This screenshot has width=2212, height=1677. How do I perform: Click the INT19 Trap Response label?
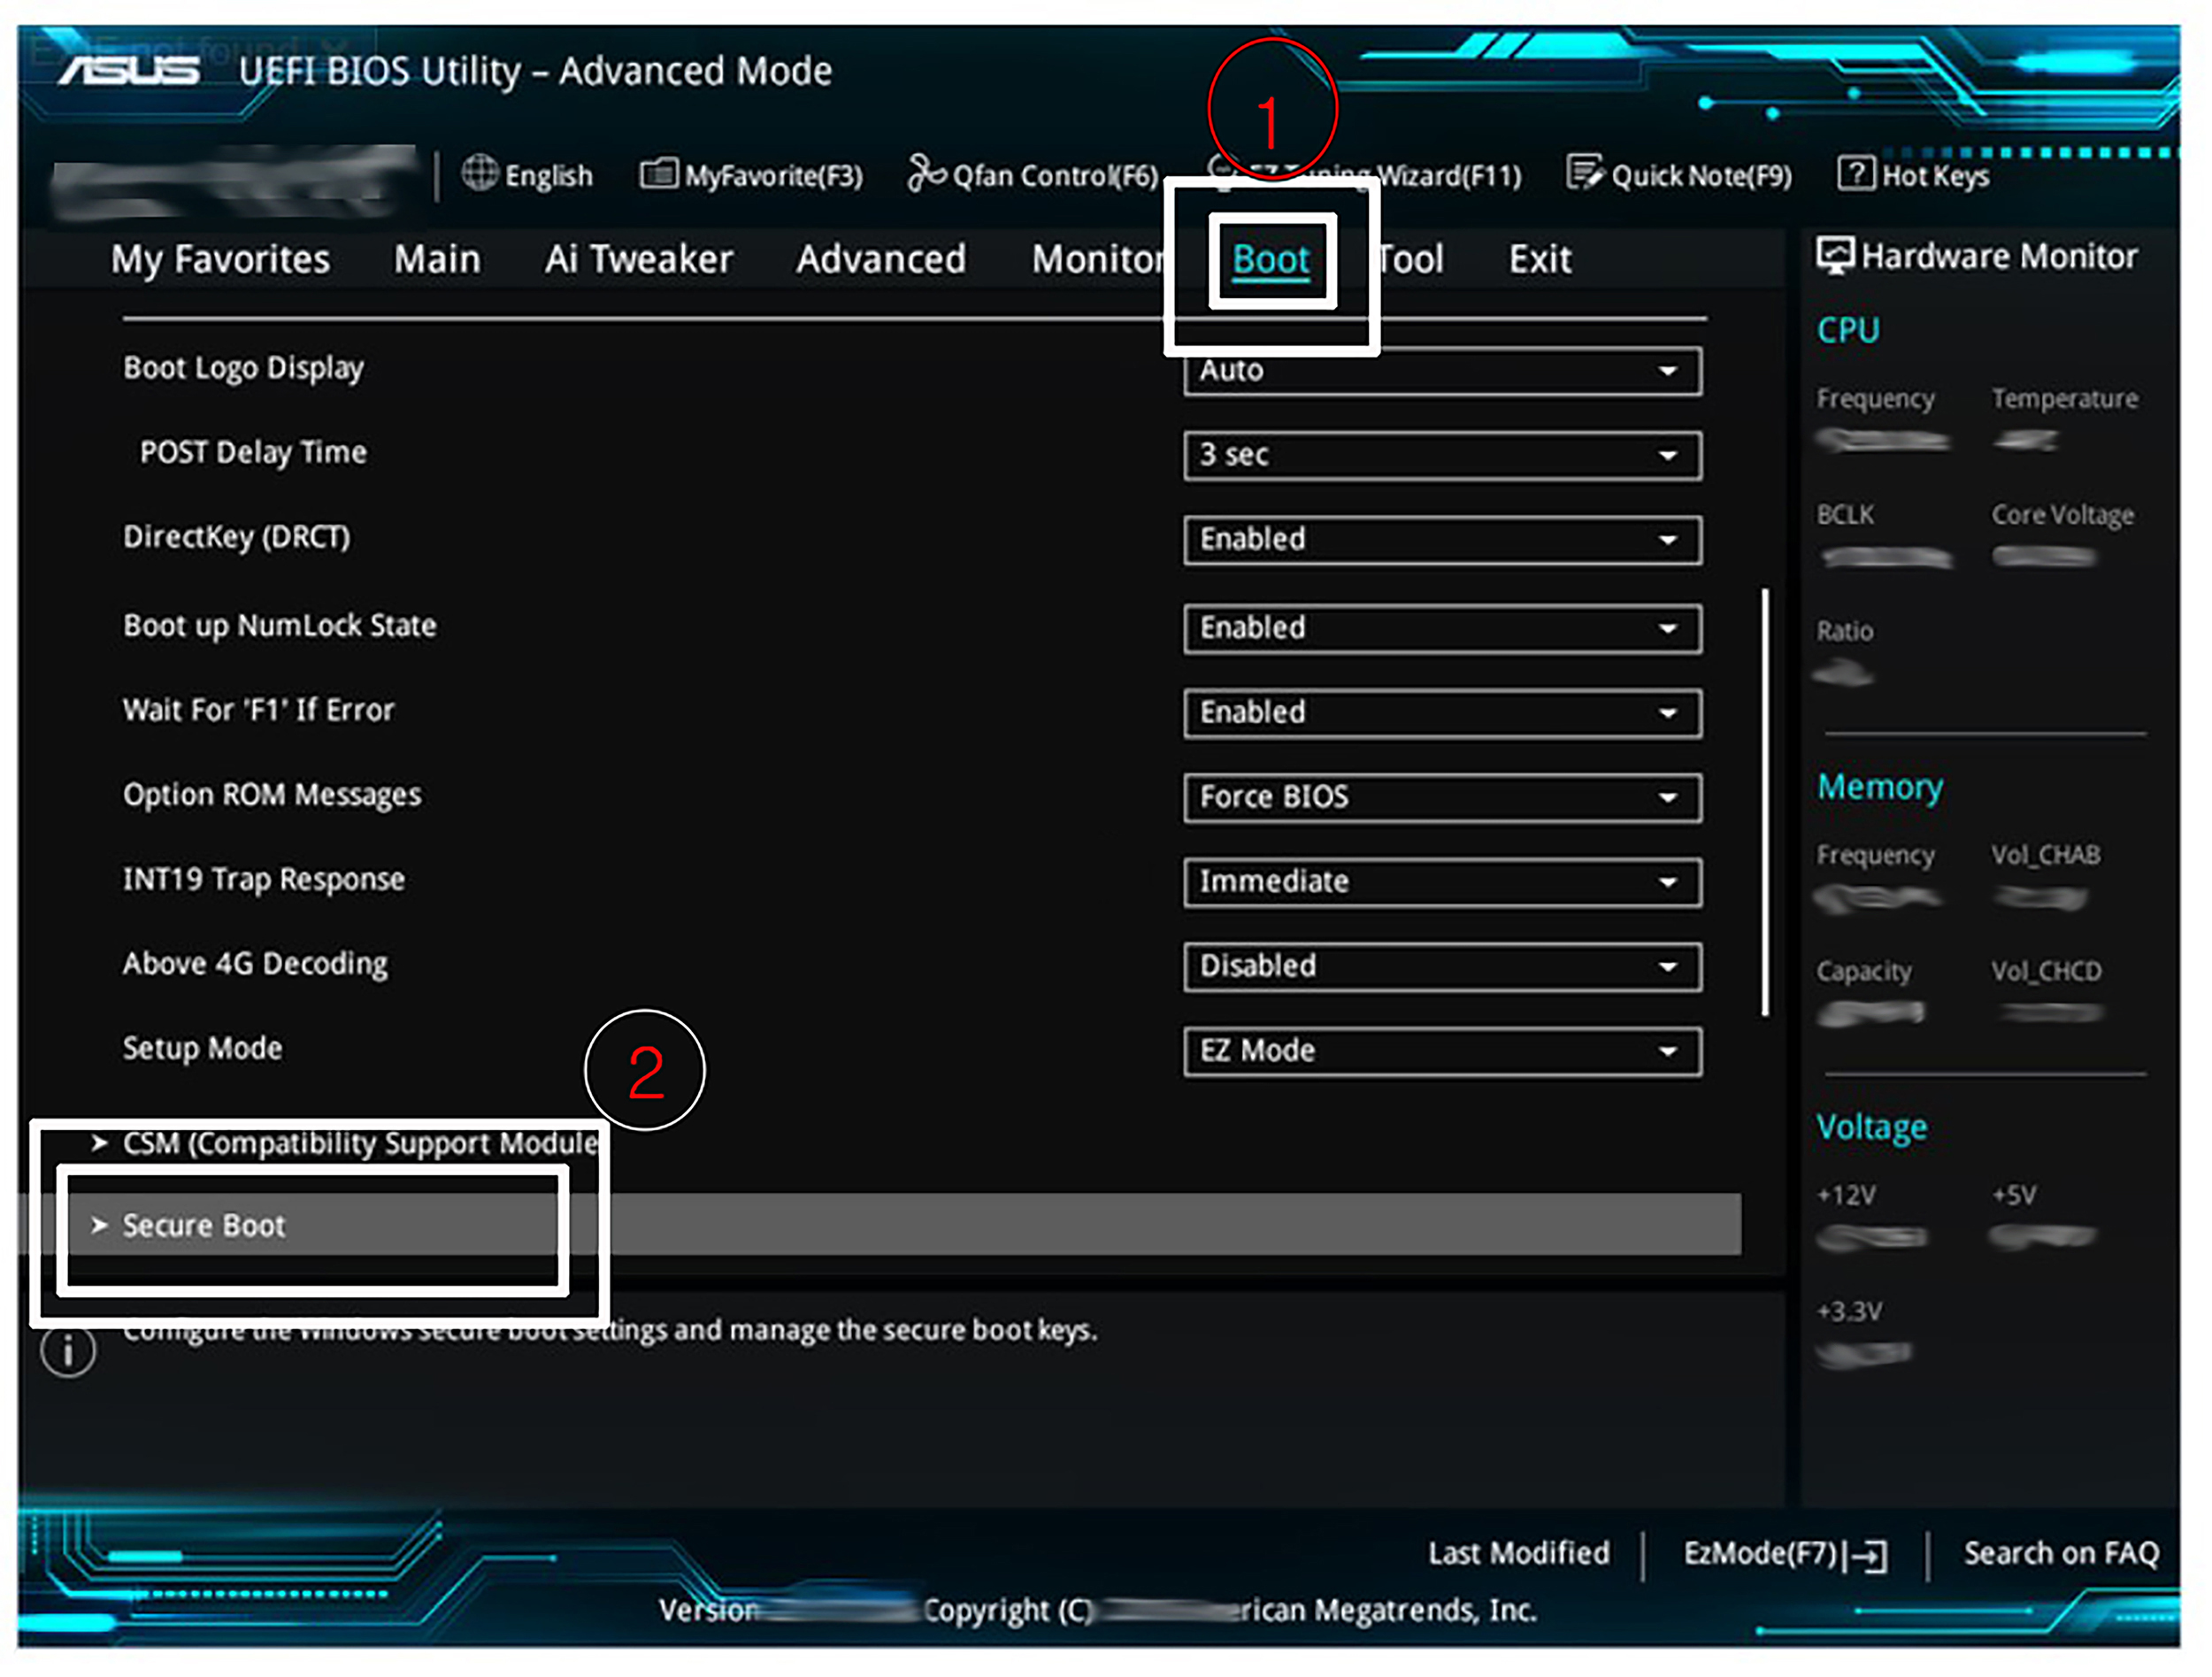pyautogui.click(x=264, y=879)
